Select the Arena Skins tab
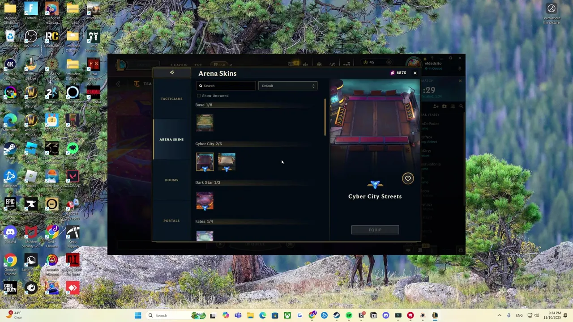Image resolution: width=573 pixels, height=322 pixels. tap(171, 140)
